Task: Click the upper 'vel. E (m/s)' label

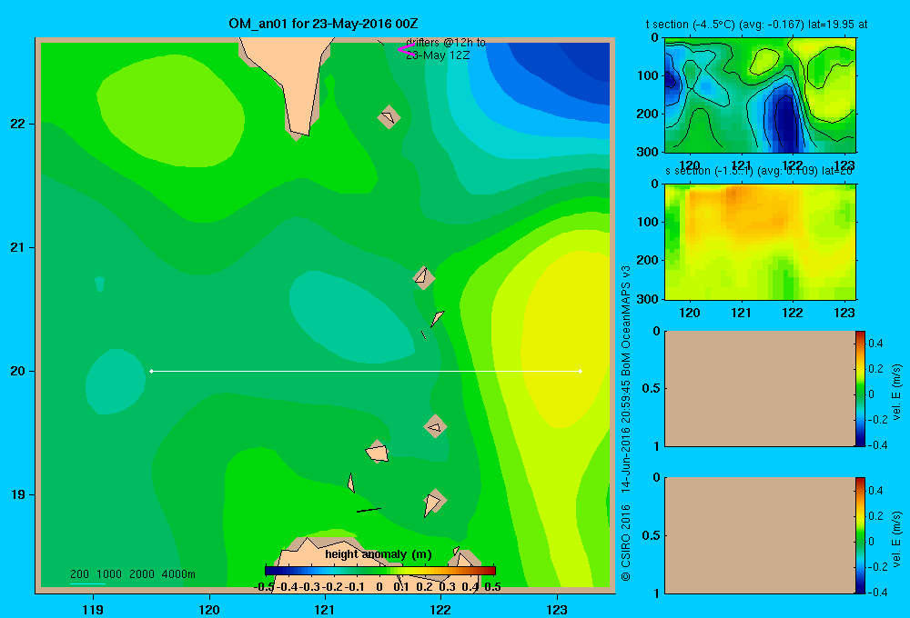Action: coord(896,392)
